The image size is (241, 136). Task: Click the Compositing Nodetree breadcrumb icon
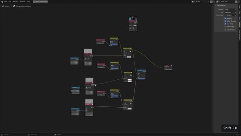point(14,6)
